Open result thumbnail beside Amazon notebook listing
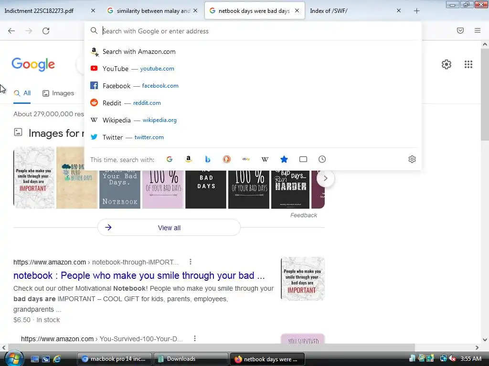This screenshot has width=489, height=366. [x=302, y=279]
